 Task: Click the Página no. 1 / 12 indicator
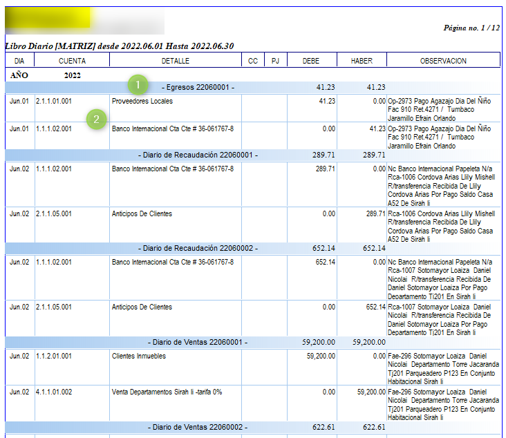[x=471, y=28]
